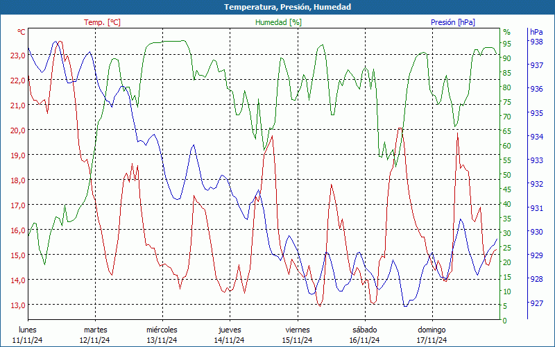Click the '13,0' temperature axis value
This screenshot has width=555, height=347.
coord(19,305)
